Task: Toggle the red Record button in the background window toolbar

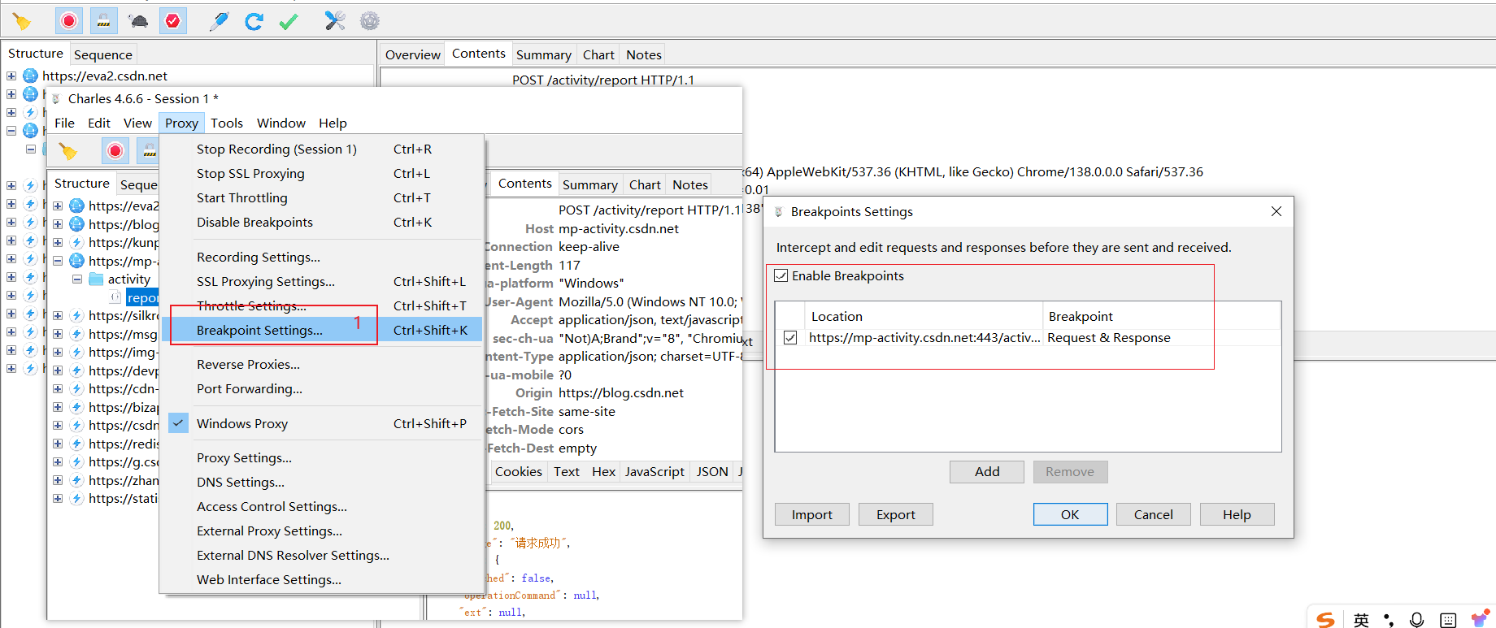Action: point(69,21)
